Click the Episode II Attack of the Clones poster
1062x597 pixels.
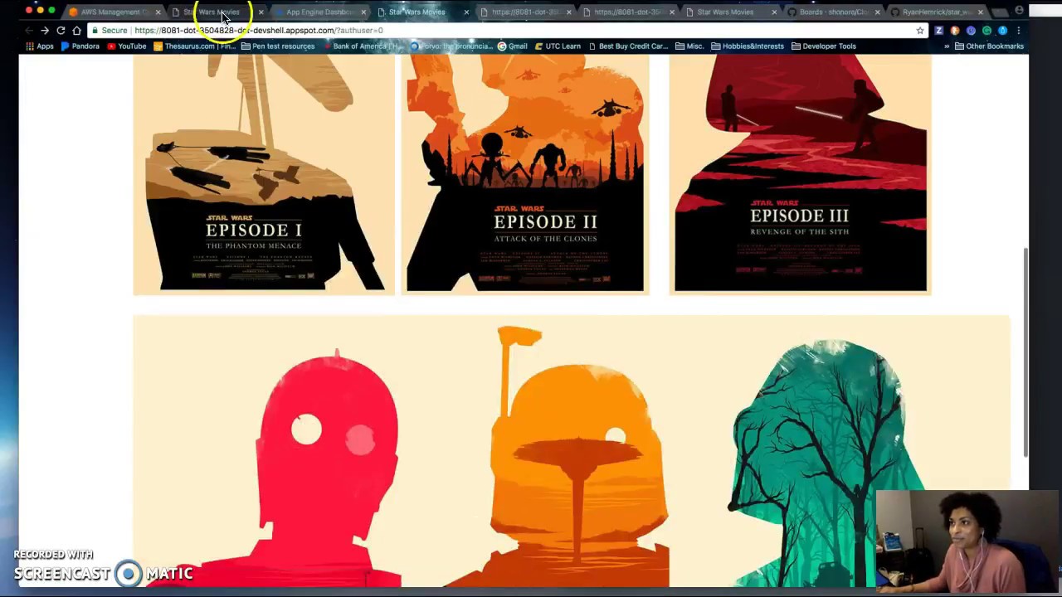coord(525,175)
